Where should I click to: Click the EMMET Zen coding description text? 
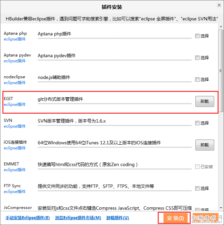[88, 164]
